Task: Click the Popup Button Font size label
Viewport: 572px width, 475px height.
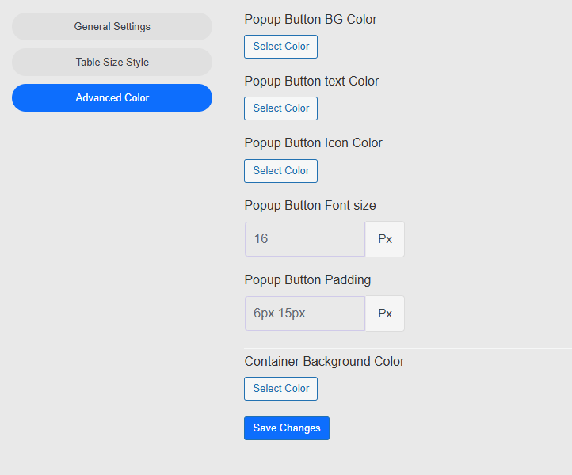Action: 310,205
